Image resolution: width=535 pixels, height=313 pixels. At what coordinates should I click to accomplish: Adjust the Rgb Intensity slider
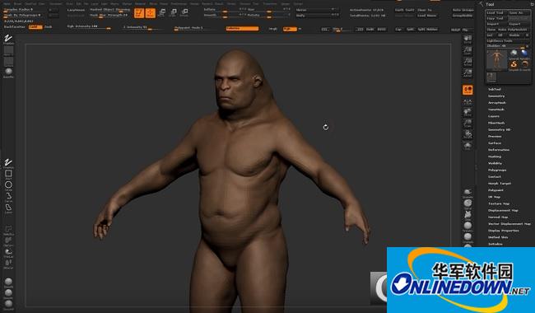[x=89, y=26]
